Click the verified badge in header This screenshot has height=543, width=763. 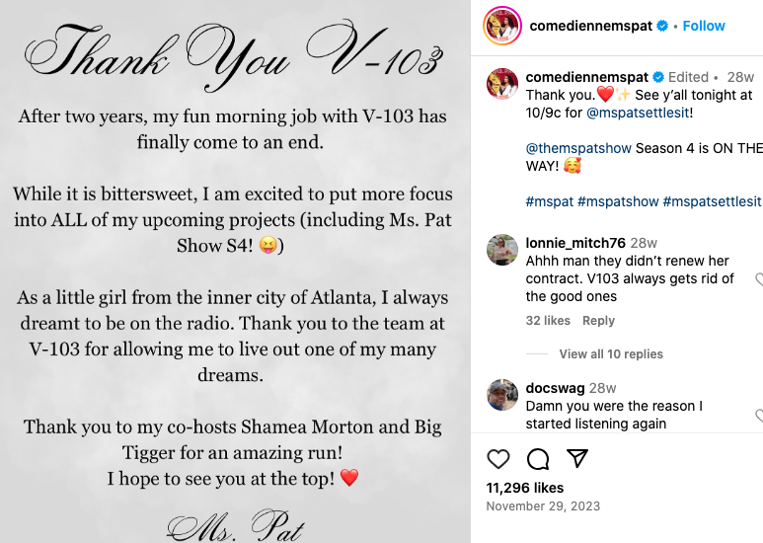(x=661, y=27)
